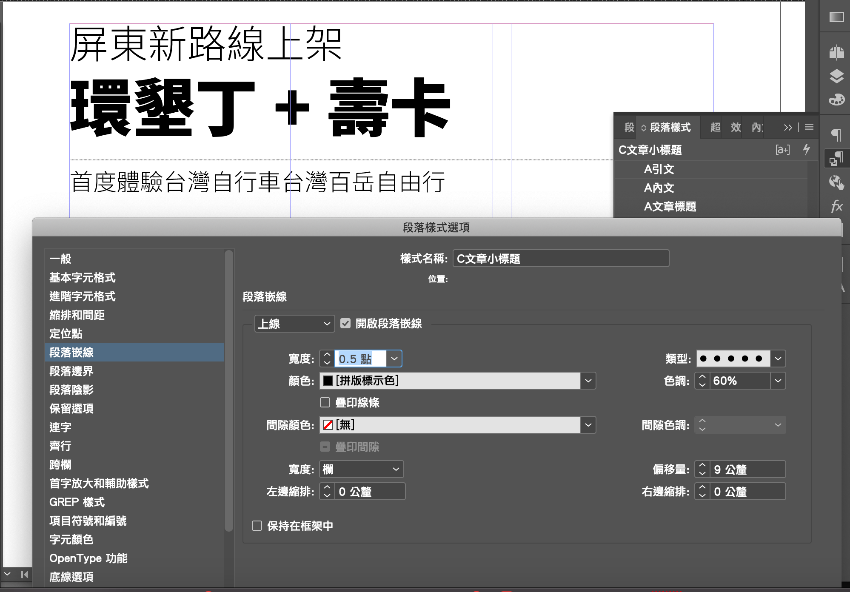Screen dimensions: 850x592
Task: Open the 顏色 拼版標示色 swatch dropdown
Action: [x=588, y=381]
